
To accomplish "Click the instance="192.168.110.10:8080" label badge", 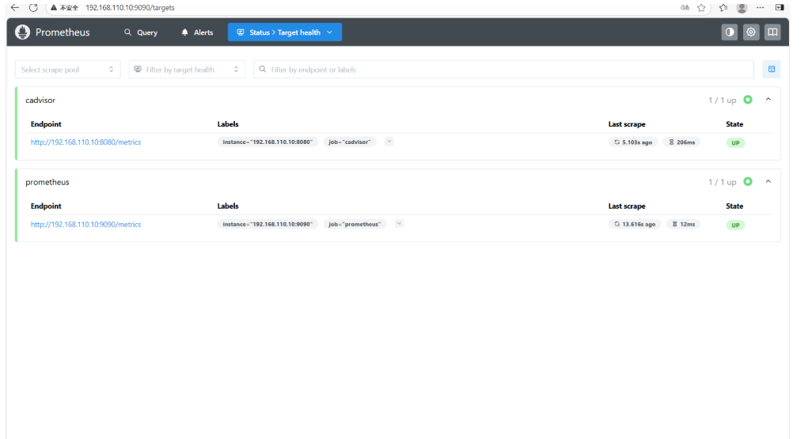I will click(x=267, y=142).
